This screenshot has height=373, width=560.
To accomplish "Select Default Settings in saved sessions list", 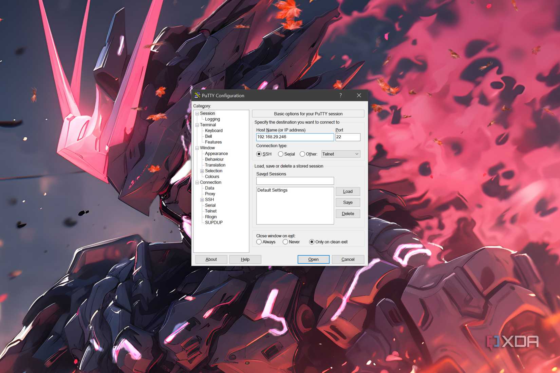I will tap(272, 190).
